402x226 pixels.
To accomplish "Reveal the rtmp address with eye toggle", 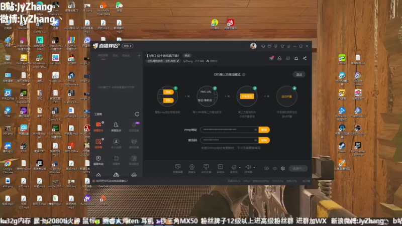I will (x=255, y=130).
